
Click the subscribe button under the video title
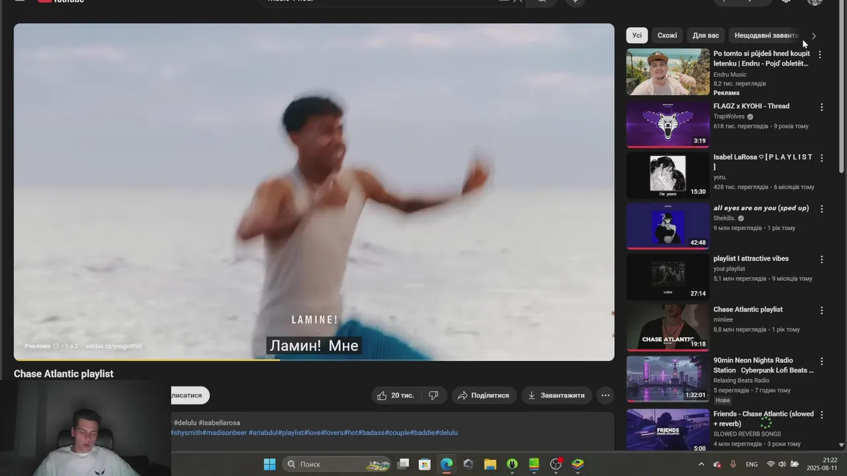point(189,395)
